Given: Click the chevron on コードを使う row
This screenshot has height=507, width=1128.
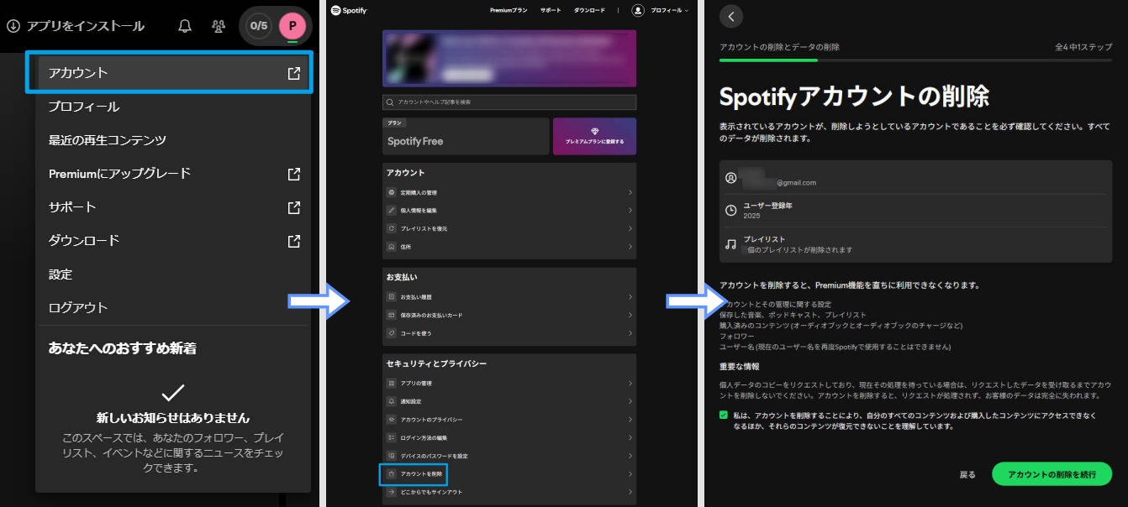Looking at the screenshot, I should coord(630,333).
